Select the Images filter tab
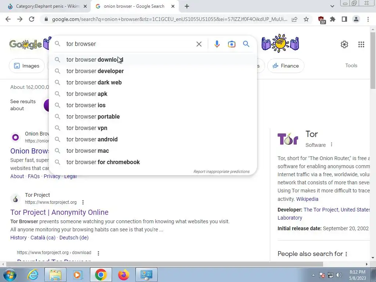 (x=26, y=66)
